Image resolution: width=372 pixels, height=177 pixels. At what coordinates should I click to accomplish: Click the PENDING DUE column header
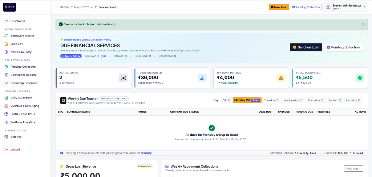304,112
